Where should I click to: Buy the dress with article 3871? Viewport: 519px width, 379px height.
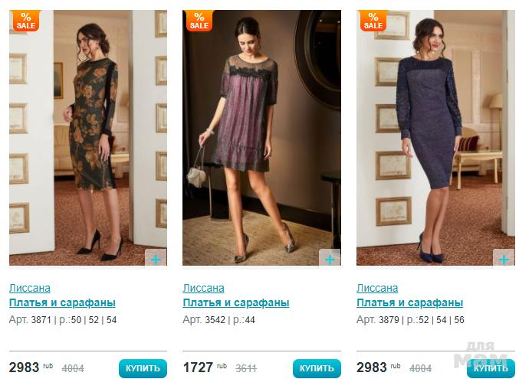[143, 368]
